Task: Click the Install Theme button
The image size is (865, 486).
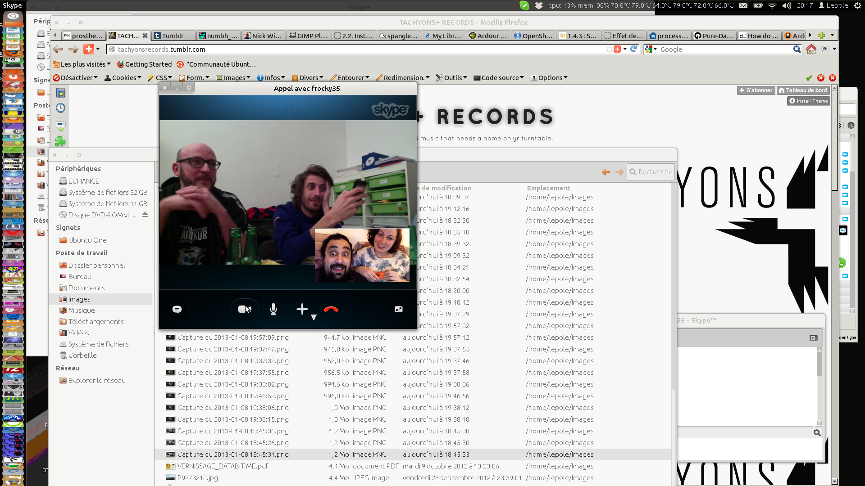Action: pyautogui.click(x=808, y=101)
